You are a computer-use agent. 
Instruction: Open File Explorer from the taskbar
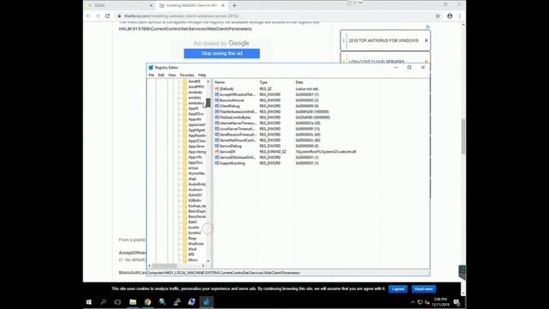pos(133,302)
